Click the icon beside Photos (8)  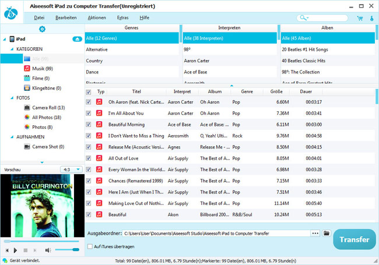coord(27,127)
